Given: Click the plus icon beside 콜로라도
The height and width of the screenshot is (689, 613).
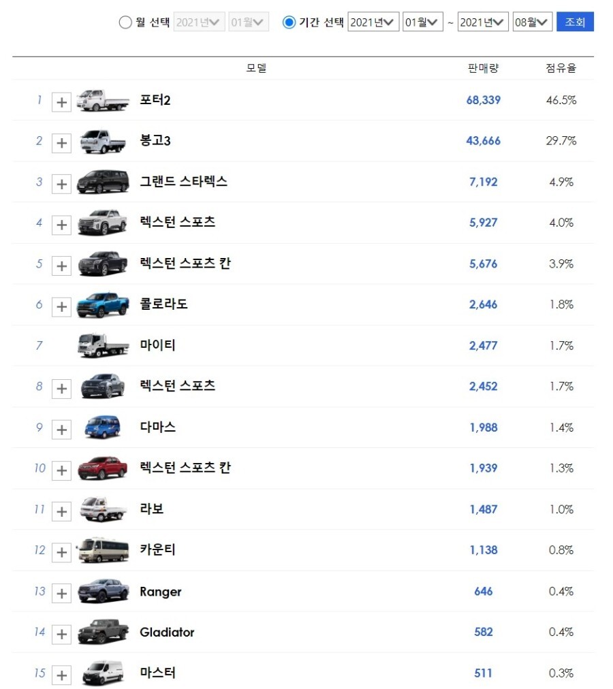Looking at the screenshot, I should (61, 306).
